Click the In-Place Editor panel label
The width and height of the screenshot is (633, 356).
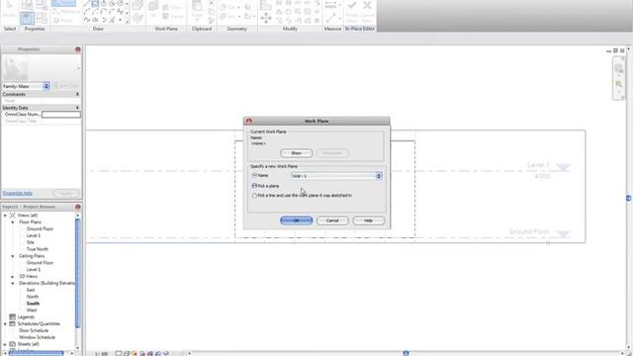(x=360, y=29)
